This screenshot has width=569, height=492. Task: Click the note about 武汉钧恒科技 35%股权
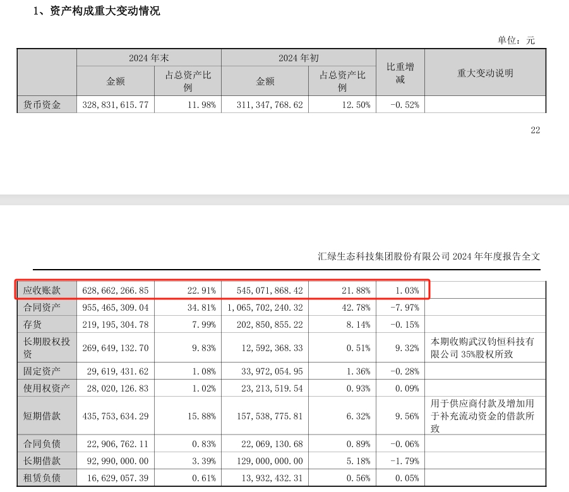point(482,347)
